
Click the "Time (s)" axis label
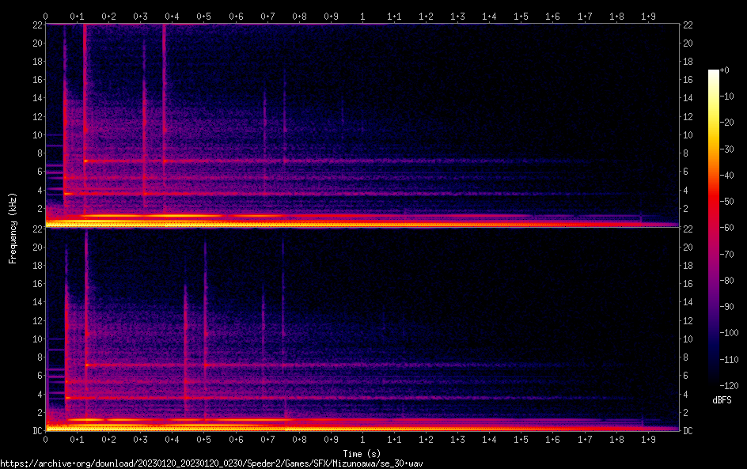pyautogui.click(x=362, y=453)
